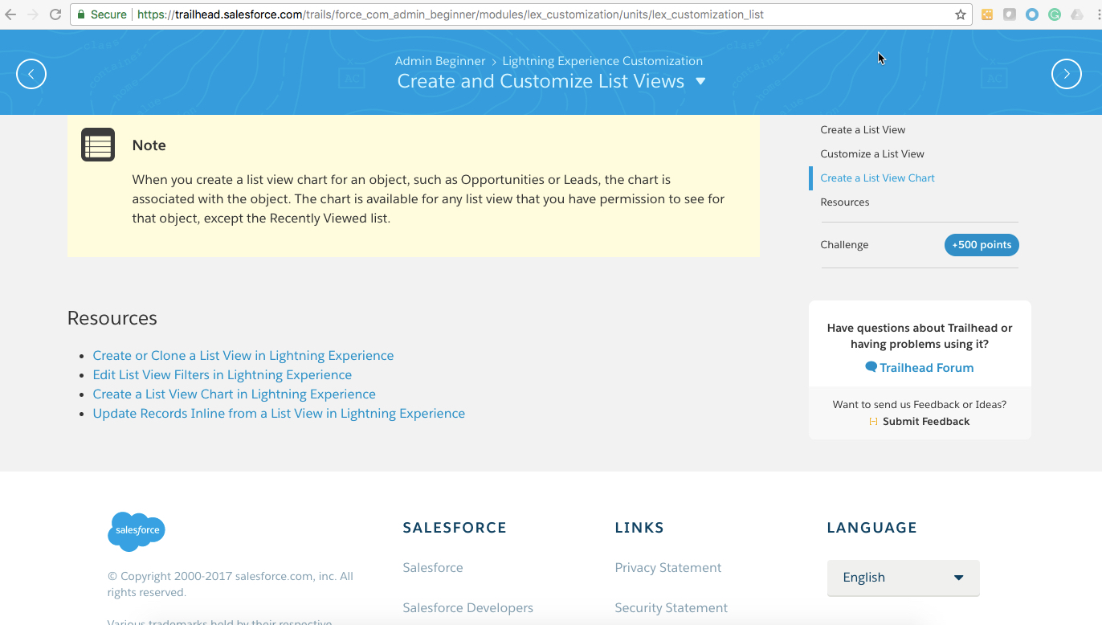Open the Salesforce Developers footer link

(467, 608)
